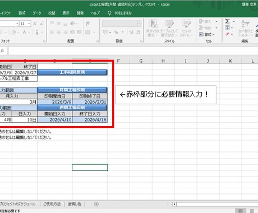Open the number format combo box
This screenshot has height=213, width=258.
[122, 24]
